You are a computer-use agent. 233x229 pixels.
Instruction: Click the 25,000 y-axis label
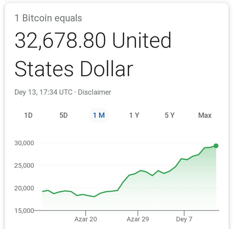point(24,165)
